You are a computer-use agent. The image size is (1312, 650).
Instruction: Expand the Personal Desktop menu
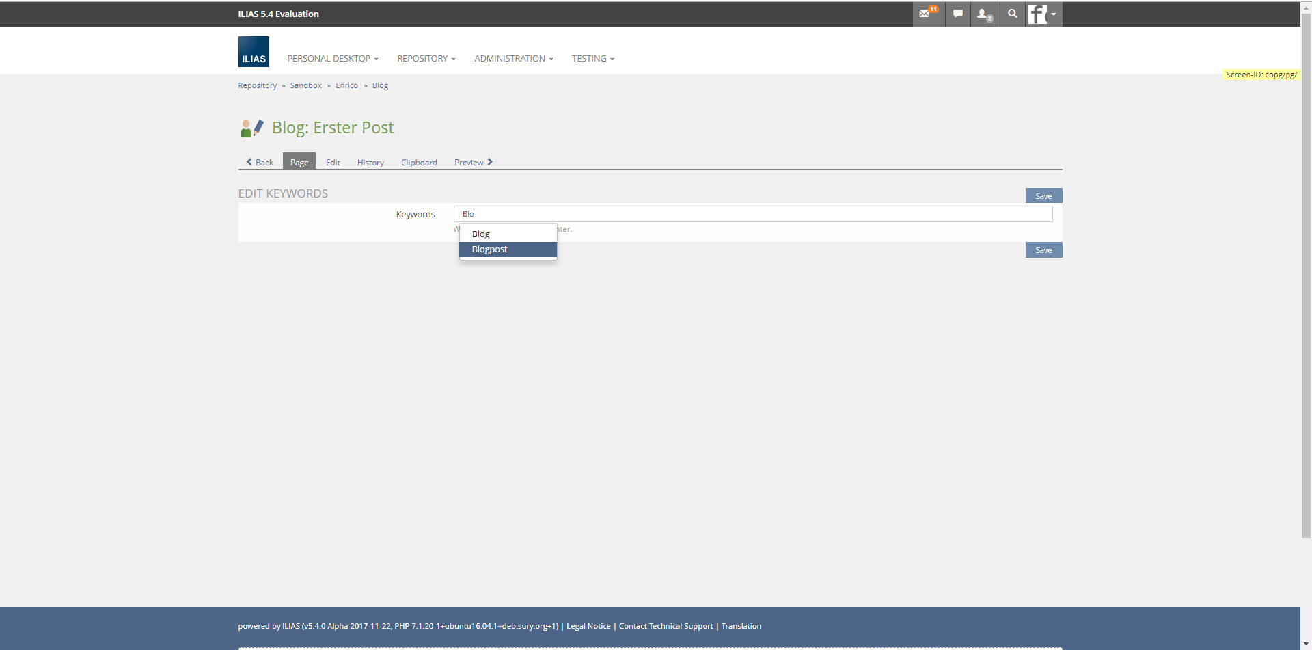[332, 59]
